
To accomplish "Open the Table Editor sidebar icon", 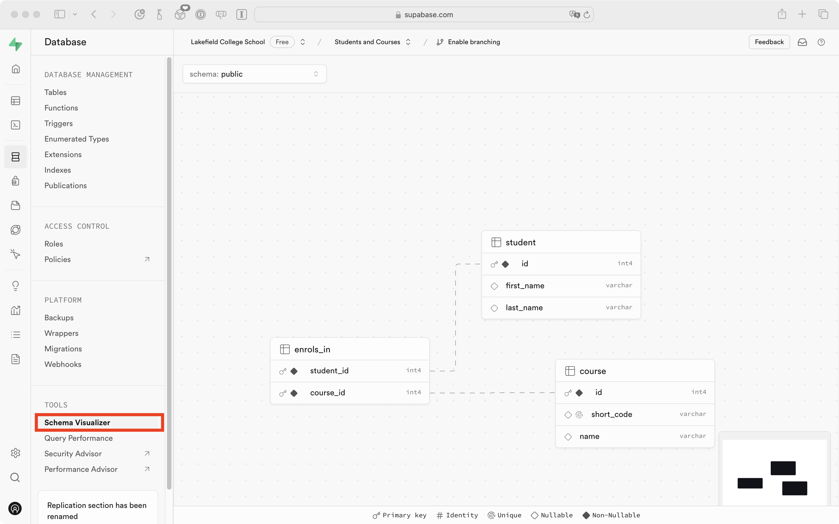I will point(16,101).
